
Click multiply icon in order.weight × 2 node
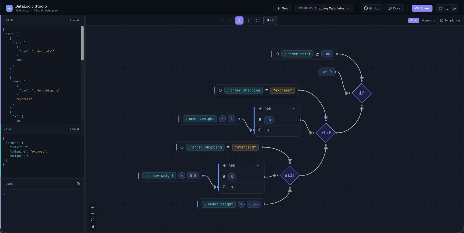(222, 119)
